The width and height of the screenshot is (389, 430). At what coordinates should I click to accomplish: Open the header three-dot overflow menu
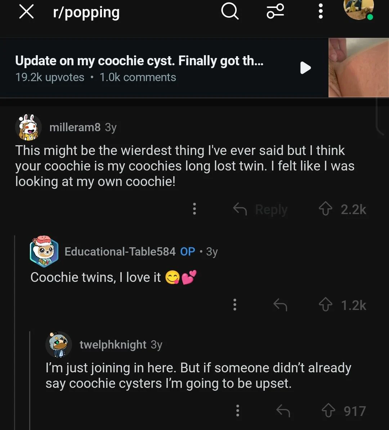(x=320, y=12)
